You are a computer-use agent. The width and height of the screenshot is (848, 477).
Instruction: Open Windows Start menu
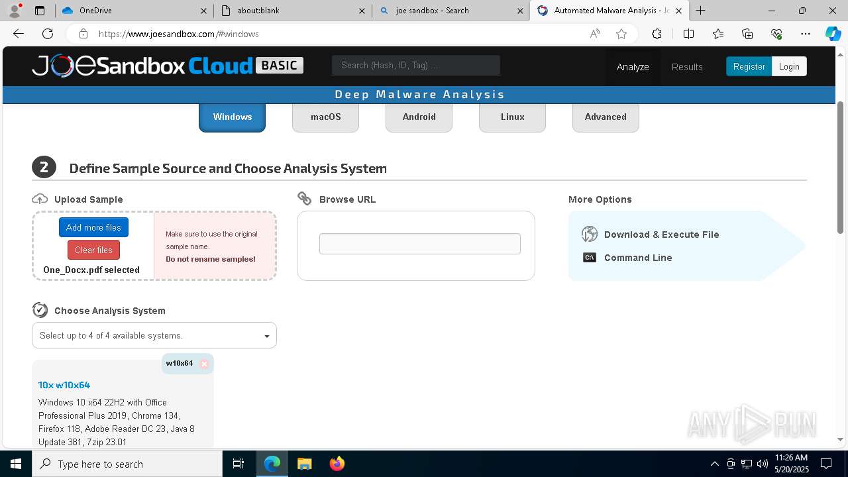tap(16, 464)
